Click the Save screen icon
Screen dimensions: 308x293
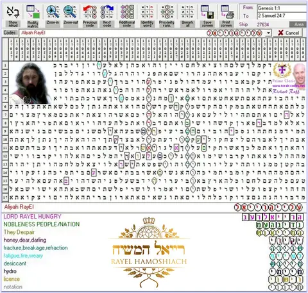207,12
